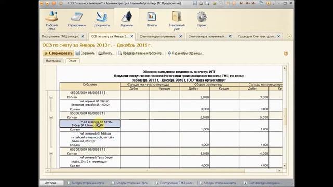Click the Печать button
The height and width of the screenshot is (187, 333).
click(106, 53)
